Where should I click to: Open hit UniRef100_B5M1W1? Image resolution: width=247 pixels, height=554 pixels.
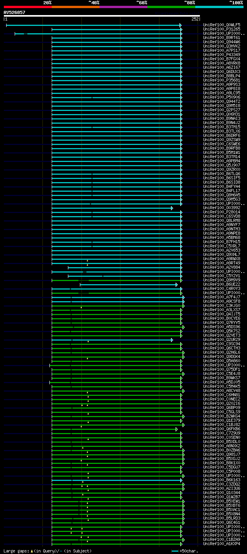point(222,153)
